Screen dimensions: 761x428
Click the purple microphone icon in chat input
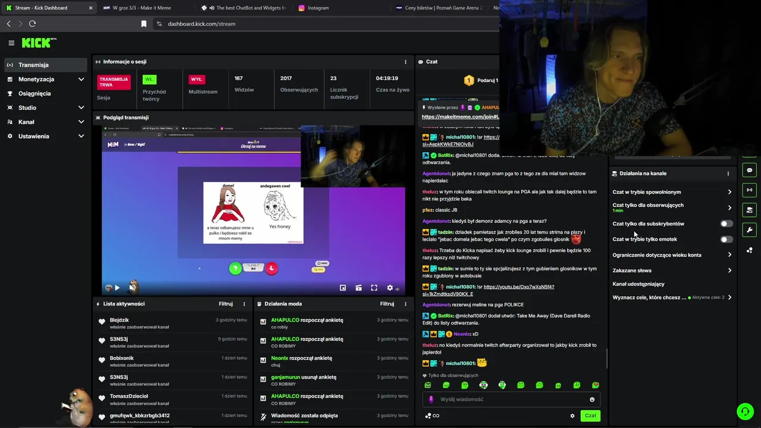pos(431,399)
